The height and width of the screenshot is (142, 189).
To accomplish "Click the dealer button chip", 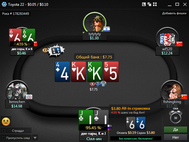I will 45,50.
